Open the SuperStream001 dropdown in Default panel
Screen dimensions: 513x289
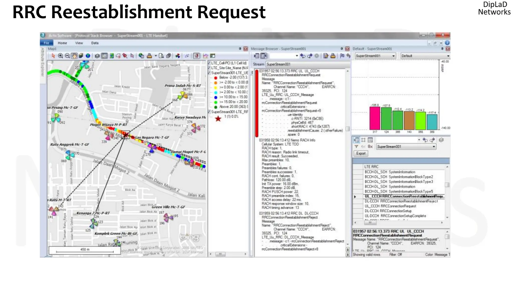pos(375,56)
